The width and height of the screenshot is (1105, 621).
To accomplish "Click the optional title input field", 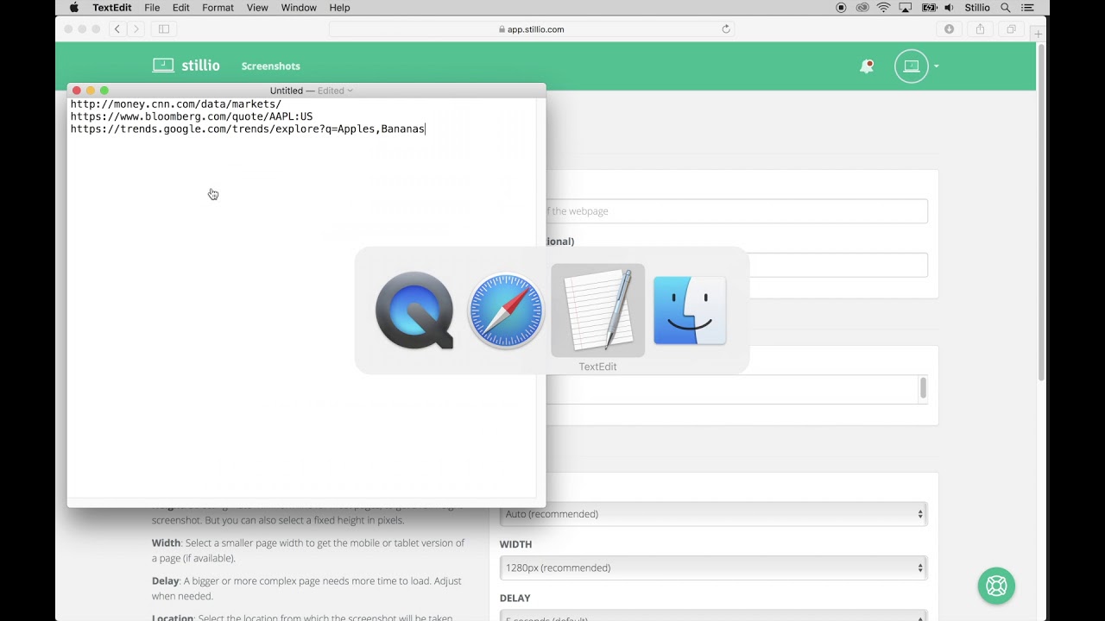I will point(736,265).
